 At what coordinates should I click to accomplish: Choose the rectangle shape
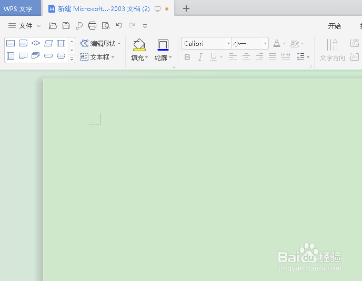point(11,43)
